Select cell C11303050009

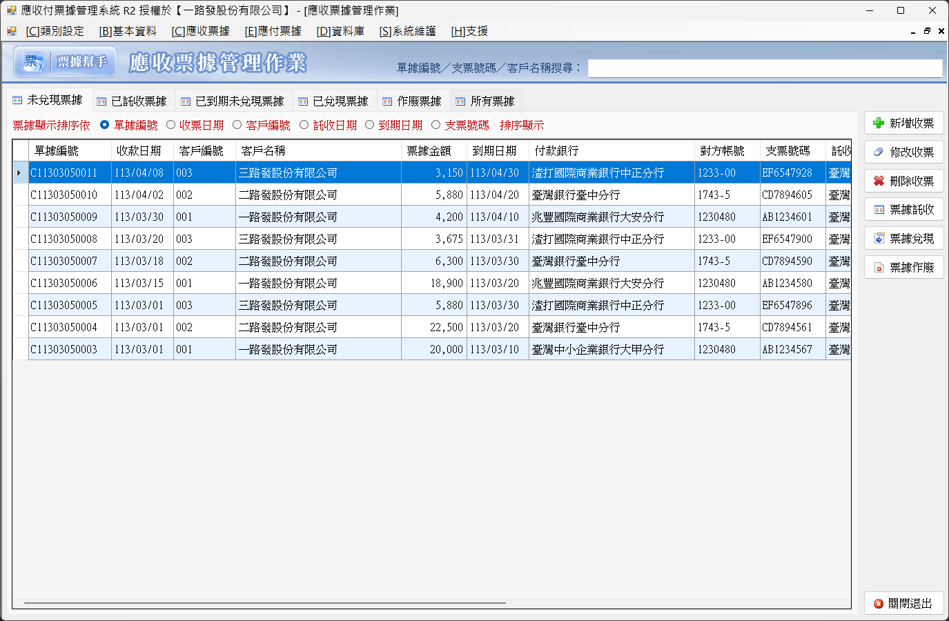point(70,217)
